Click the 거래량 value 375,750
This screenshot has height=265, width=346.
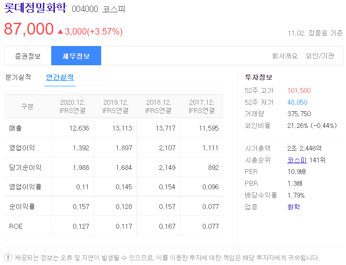tap(299, 114)
